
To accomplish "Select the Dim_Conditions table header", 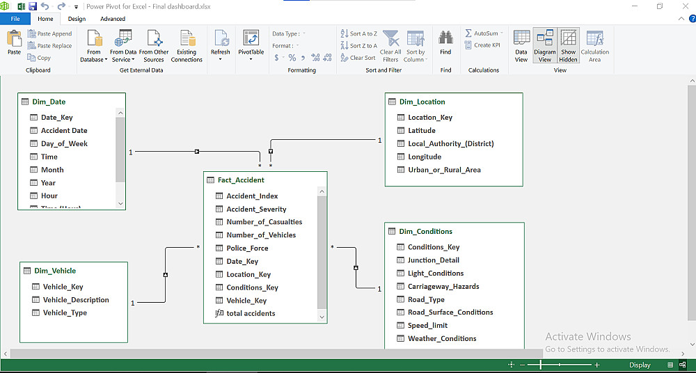I will (454, 231).
